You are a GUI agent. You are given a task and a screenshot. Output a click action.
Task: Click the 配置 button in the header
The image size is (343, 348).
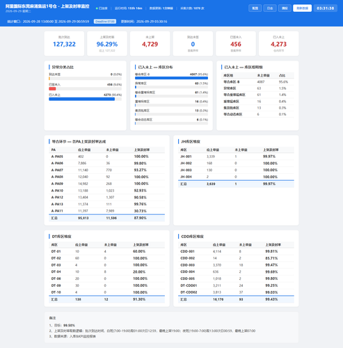(x=255, y=8)
